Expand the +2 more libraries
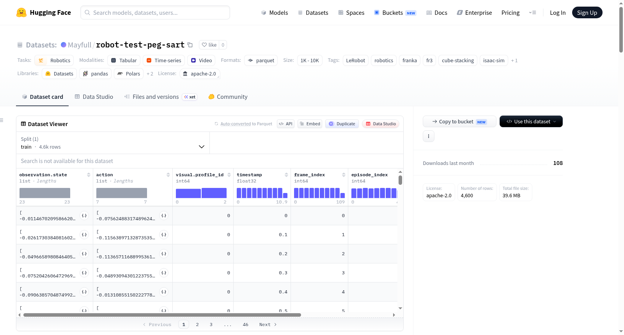 tap(150, 74)
